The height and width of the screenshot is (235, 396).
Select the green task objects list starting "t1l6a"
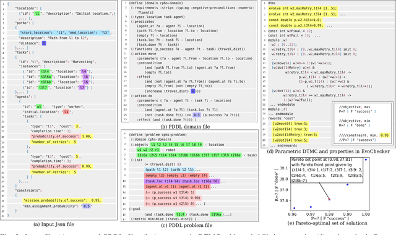click(189, 155)
